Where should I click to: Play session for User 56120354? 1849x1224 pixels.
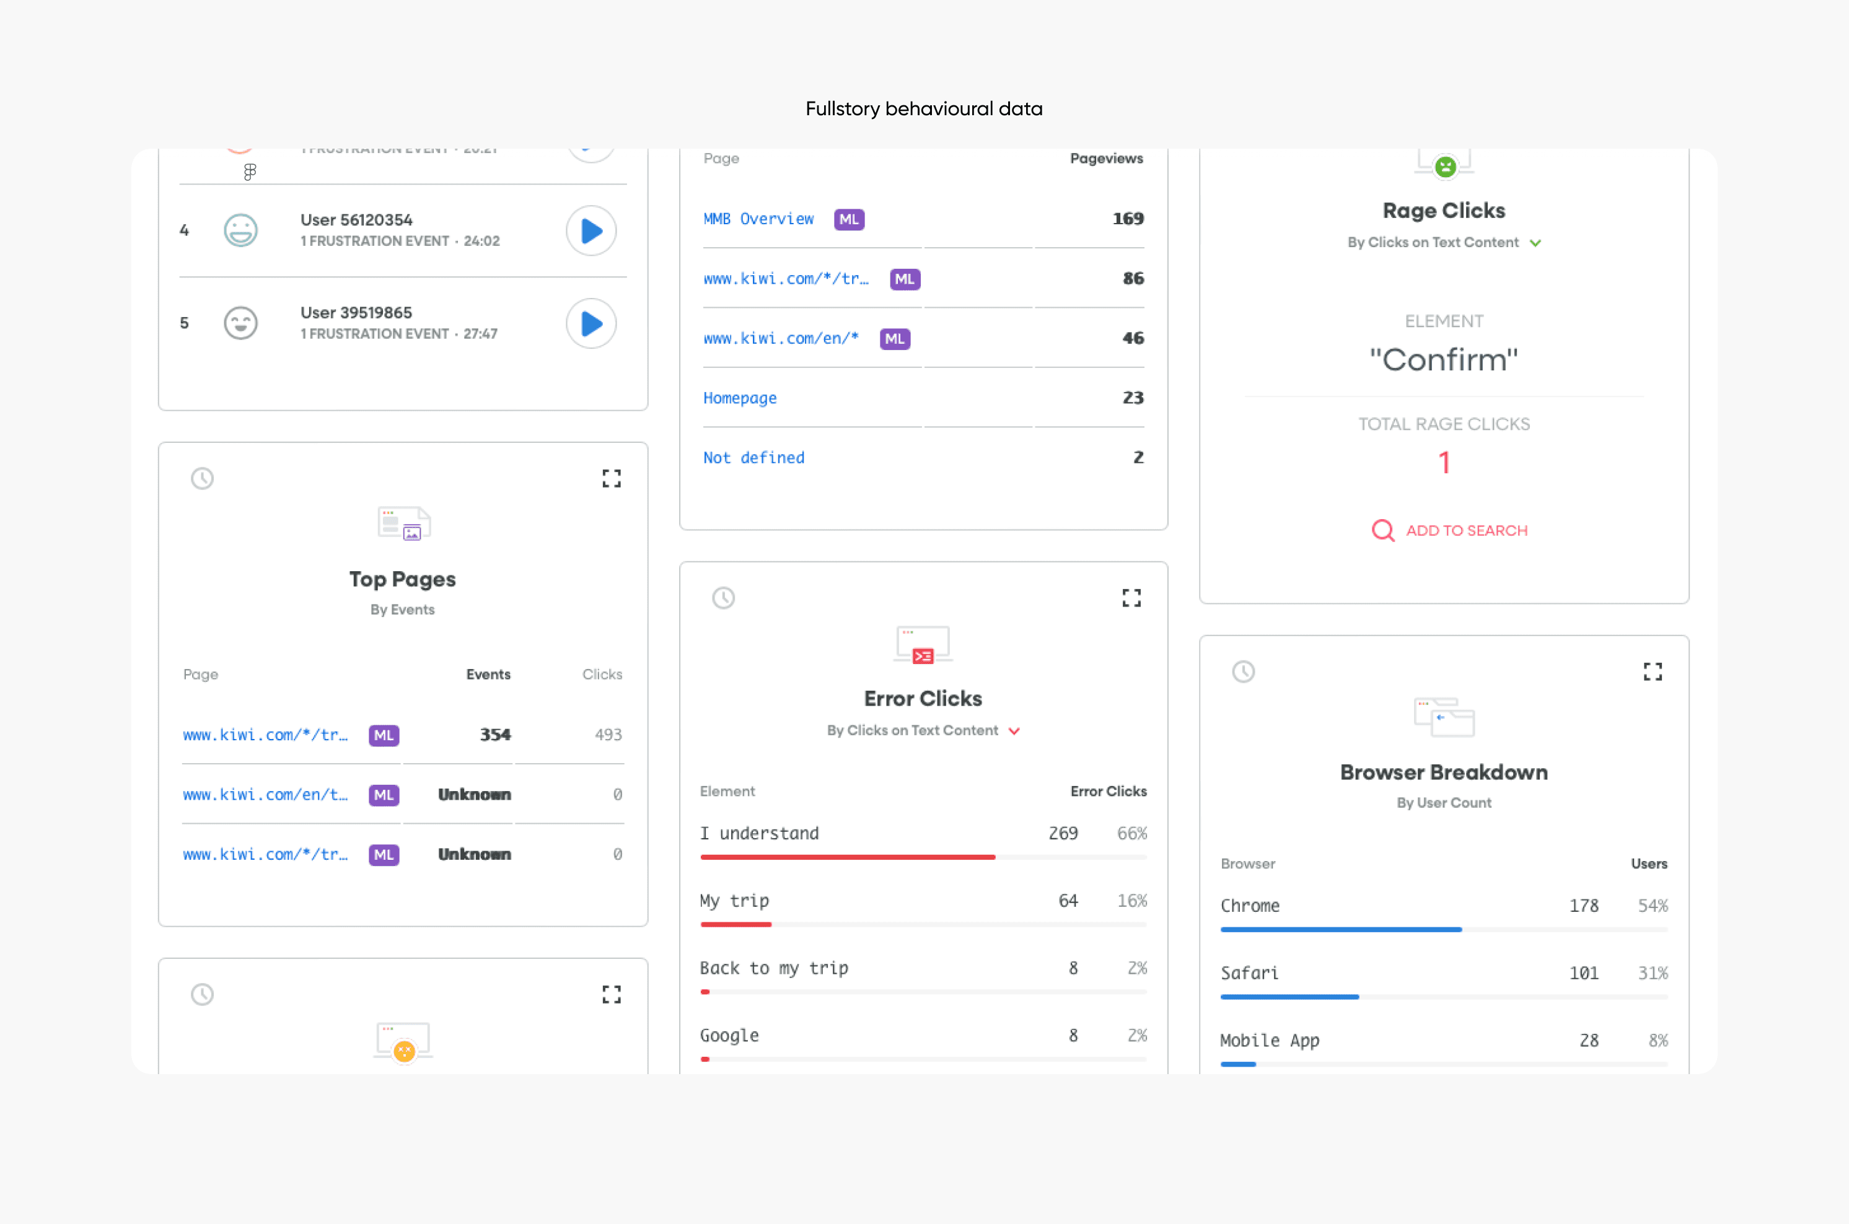click(x=591, y=230)
